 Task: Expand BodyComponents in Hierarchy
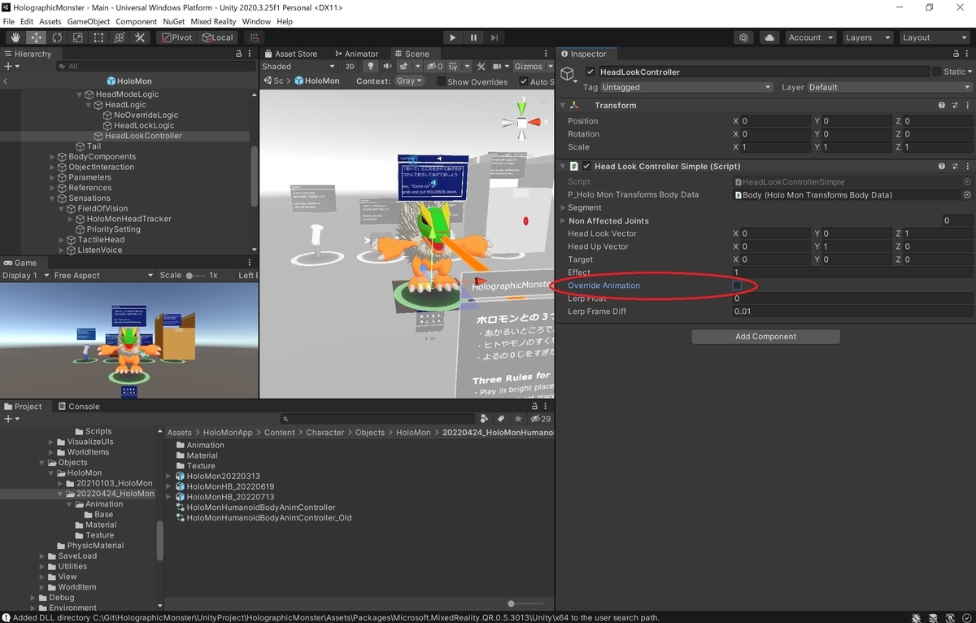(53, 157)
